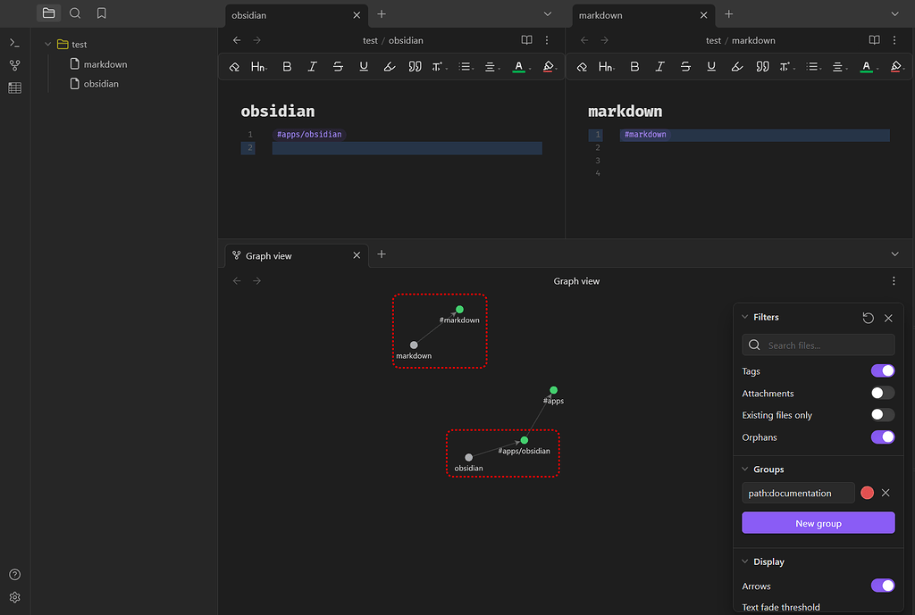Turn on Existing files only

[x=882, y=415]
